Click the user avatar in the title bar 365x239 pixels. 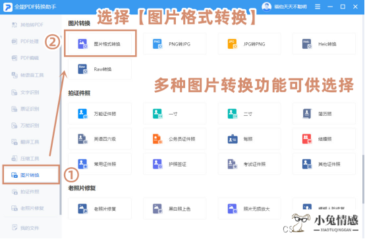(266, 7)
